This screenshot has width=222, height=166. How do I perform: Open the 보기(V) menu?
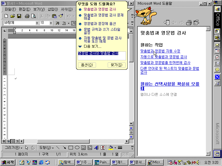pos(39,9)
